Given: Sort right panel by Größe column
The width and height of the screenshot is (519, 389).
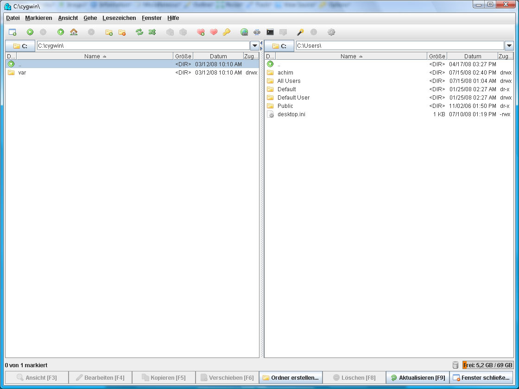Looking at the screenshot, I should (x=437, y=56).
